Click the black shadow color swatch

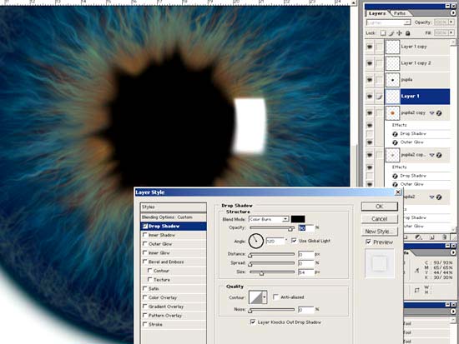(x=298, y=219)
